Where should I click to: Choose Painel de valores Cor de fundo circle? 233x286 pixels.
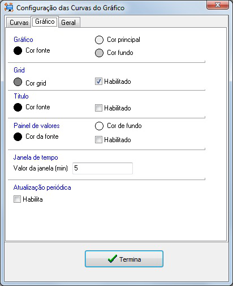(99, 126)
